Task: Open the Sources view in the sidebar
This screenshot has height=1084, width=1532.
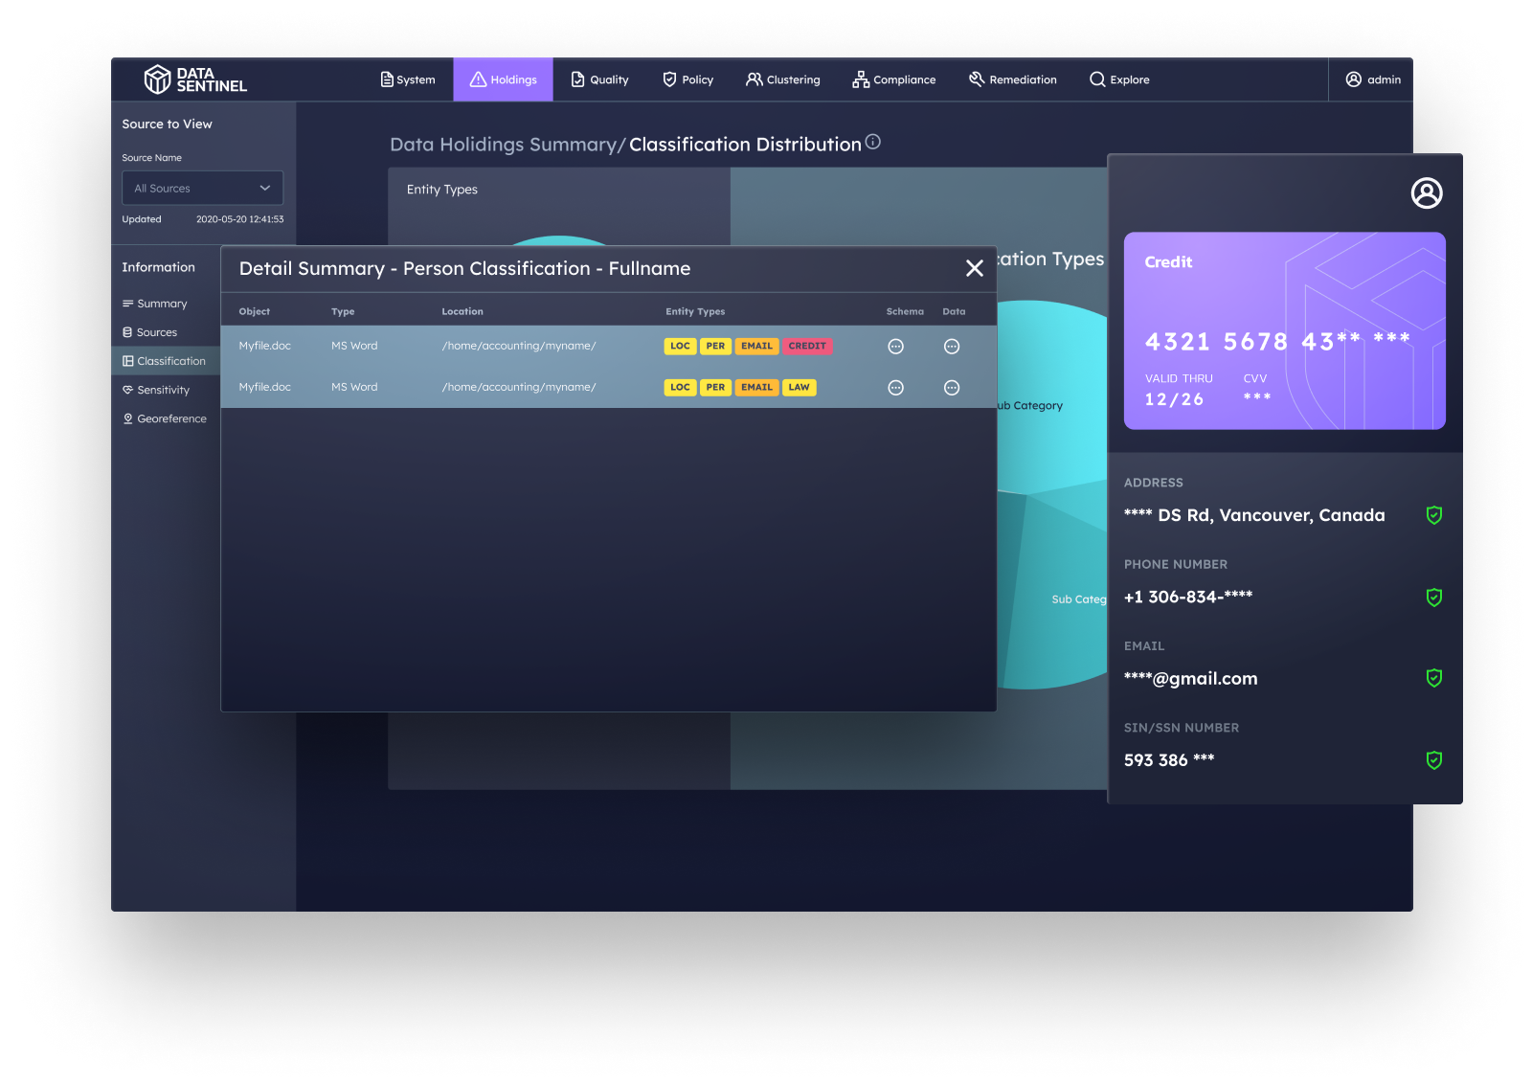Action: click(x=156, y=332)
